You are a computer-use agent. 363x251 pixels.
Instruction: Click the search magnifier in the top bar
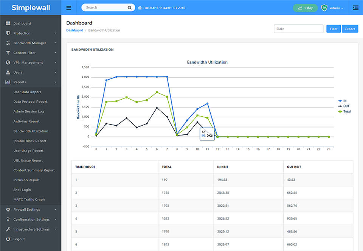pyautogui.click(x=130, y=7)
